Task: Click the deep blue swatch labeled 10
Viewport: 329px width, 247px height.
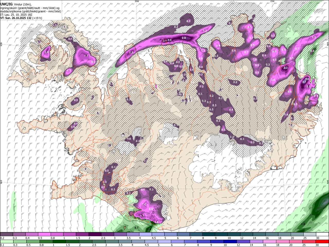Action: click(x=230, y=241)
